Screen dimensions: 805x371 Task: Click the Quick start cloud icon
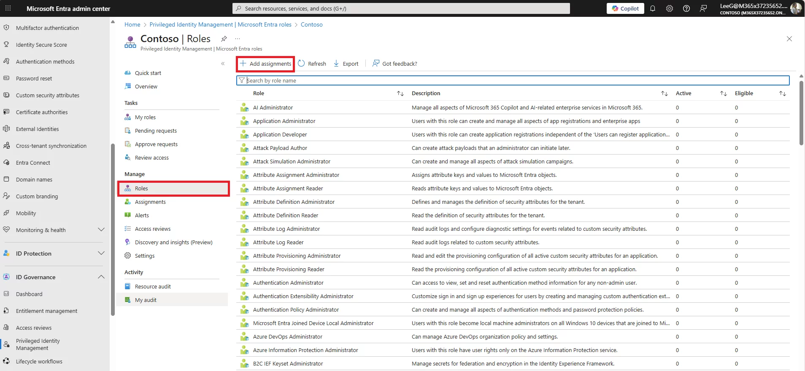128,73
